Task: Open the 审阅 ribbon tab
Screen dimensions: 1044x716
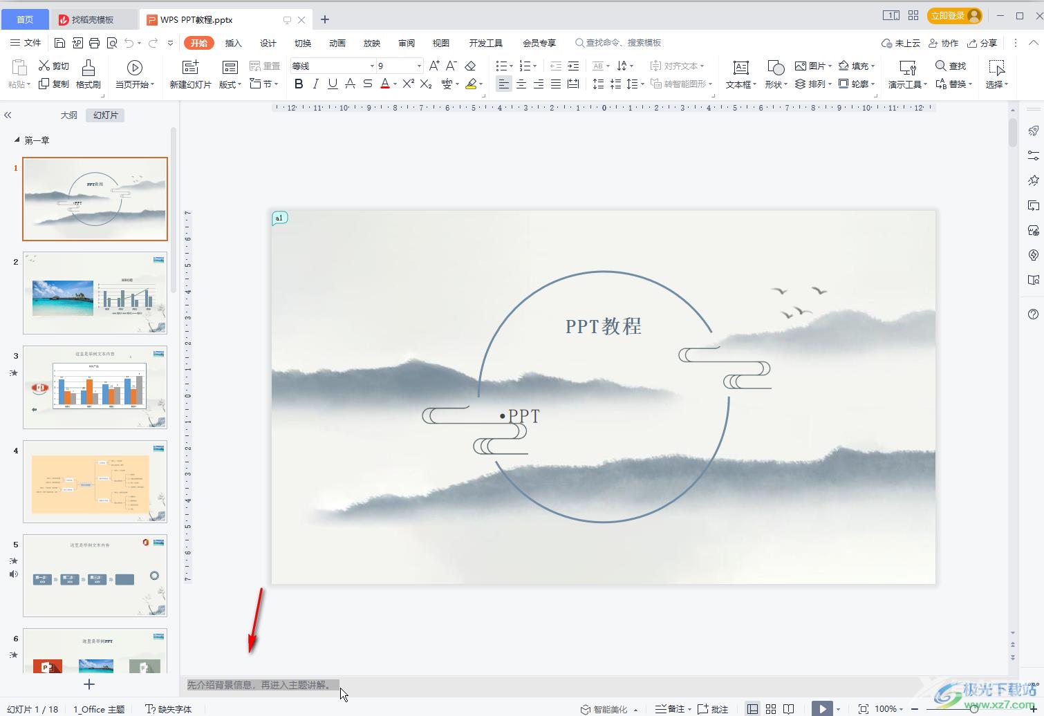Action: click(407, 43)
